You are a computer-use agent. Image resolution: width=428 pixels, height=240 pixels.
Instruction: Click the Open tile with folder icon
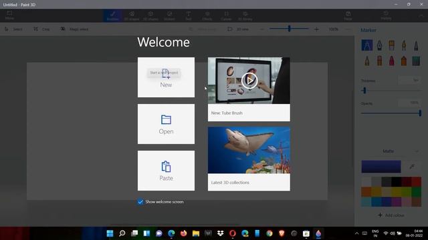[x=166, y=124]
